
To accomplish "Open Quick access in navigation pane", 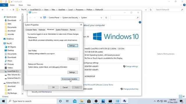I will 11,17.
